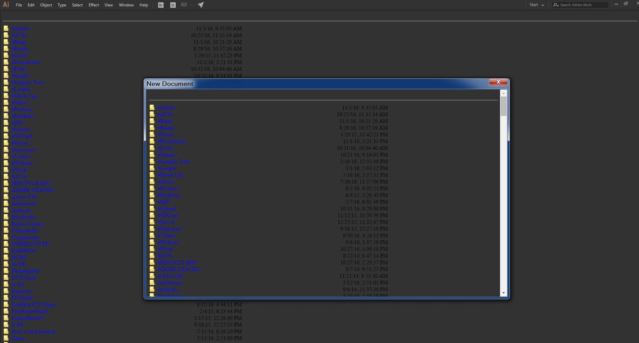
Task: Click folder icon beside #Work in New Document dialog
Action: 152,249
